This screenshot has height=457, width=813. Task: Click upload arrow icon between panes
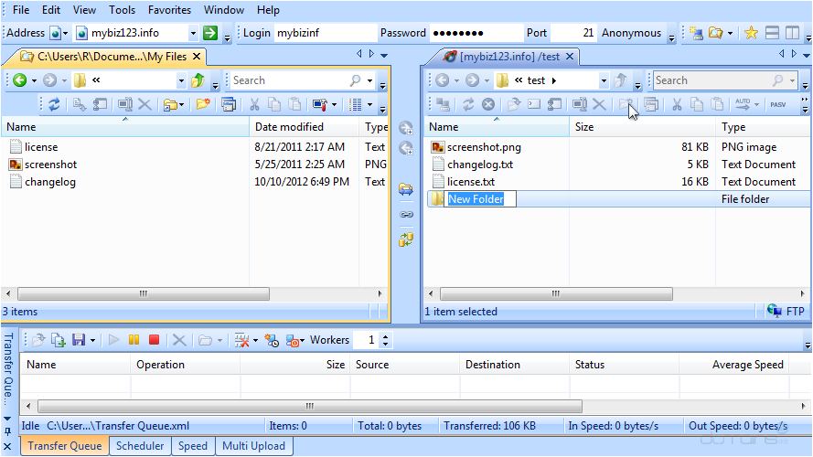[406, 127]
